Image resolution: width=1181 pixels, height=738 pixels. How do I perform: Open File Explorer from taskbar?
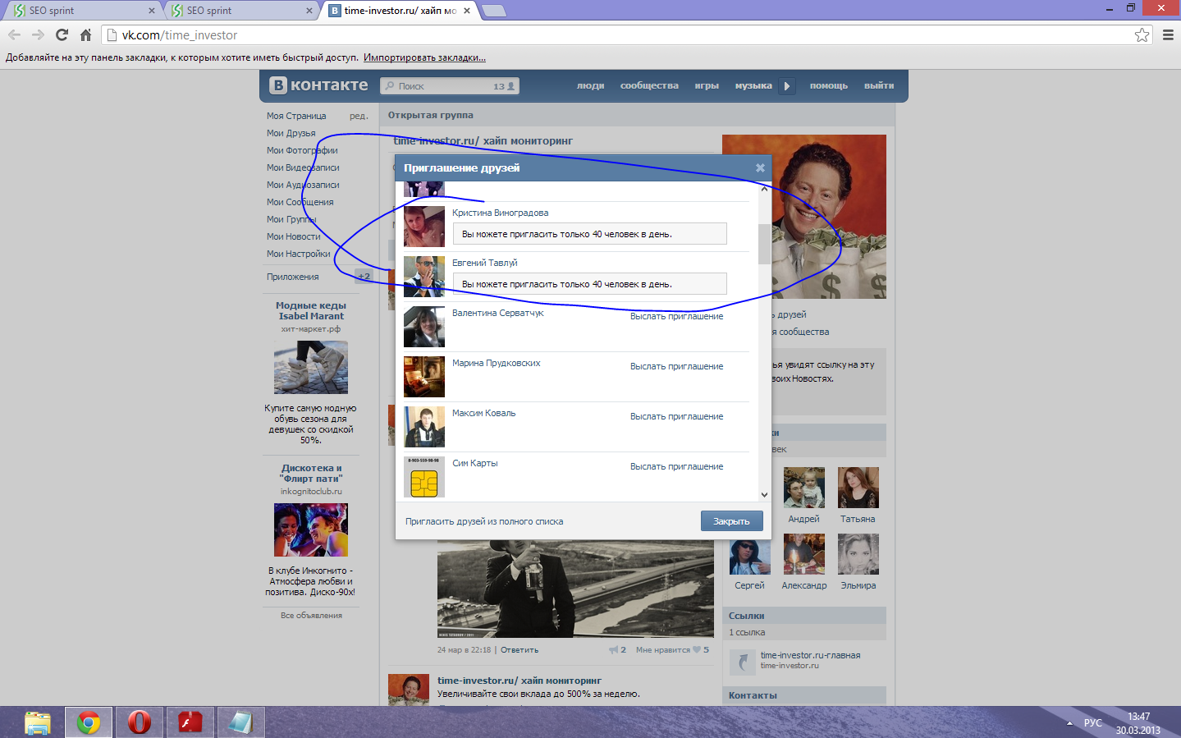[x=38, y=722]
